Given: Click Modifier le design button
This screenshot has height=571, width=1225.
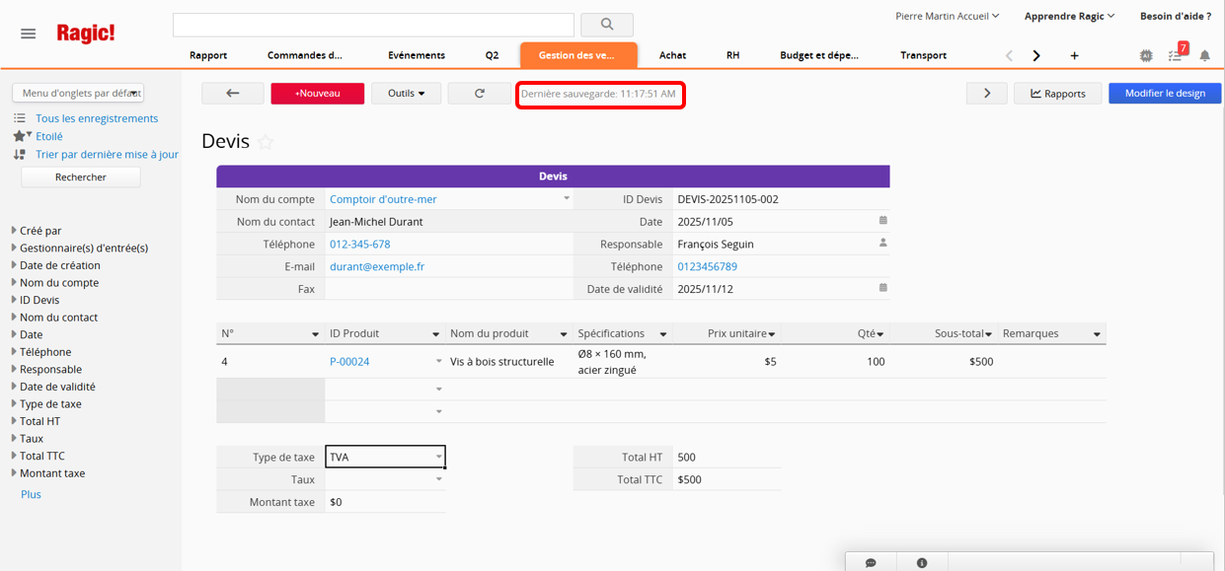Looking at the screenshot, I should [1165, 94].
